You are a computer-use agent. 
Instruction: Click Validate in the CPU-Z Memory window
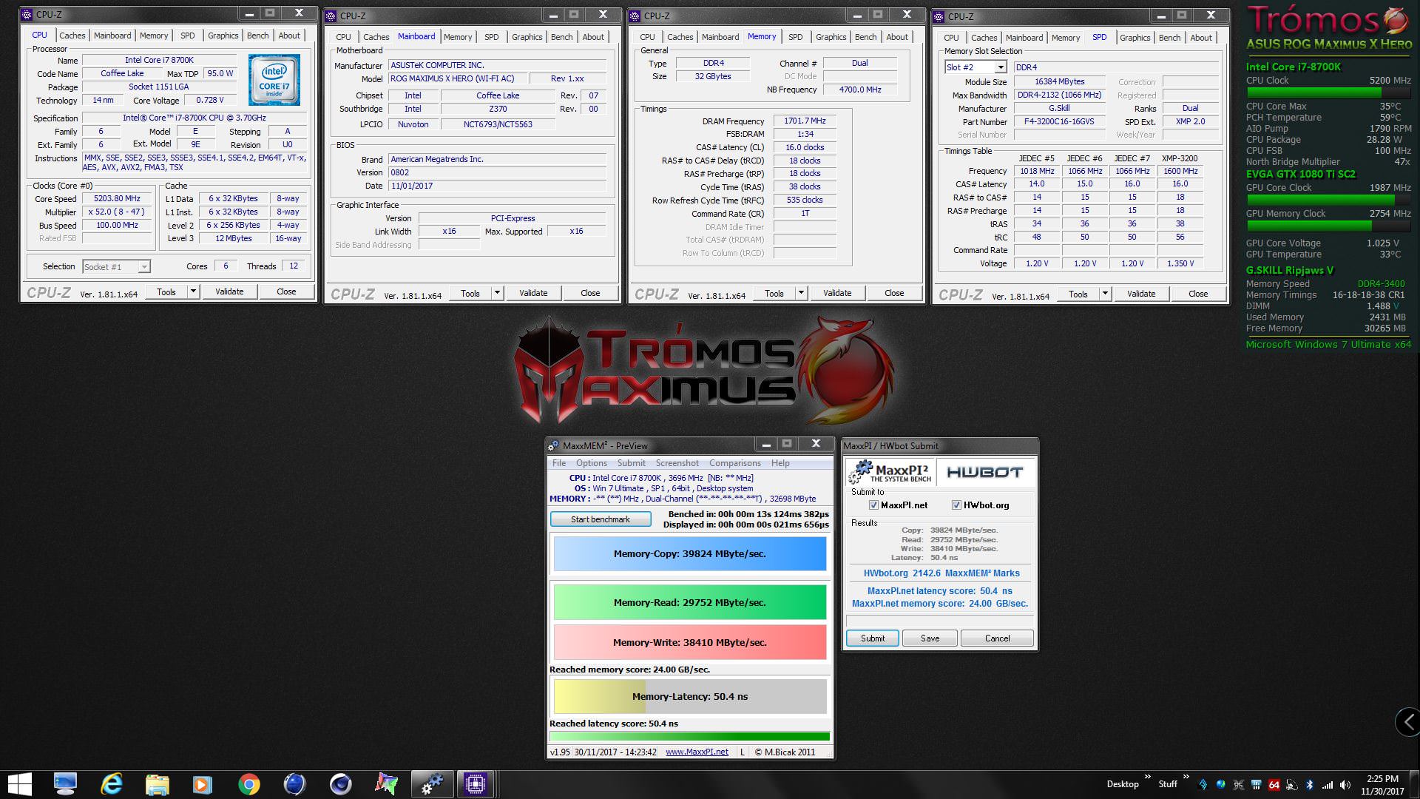837,293
